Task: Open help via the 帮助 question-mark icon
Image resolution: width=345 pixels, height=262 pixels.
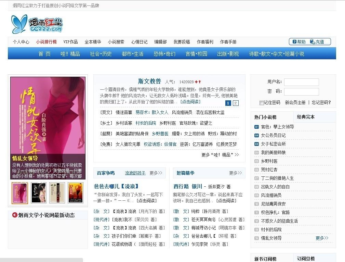Action: point(294,41)
